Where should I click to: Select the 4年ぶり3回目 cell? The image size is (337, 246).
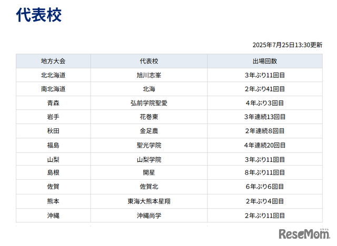coord(265,103)
